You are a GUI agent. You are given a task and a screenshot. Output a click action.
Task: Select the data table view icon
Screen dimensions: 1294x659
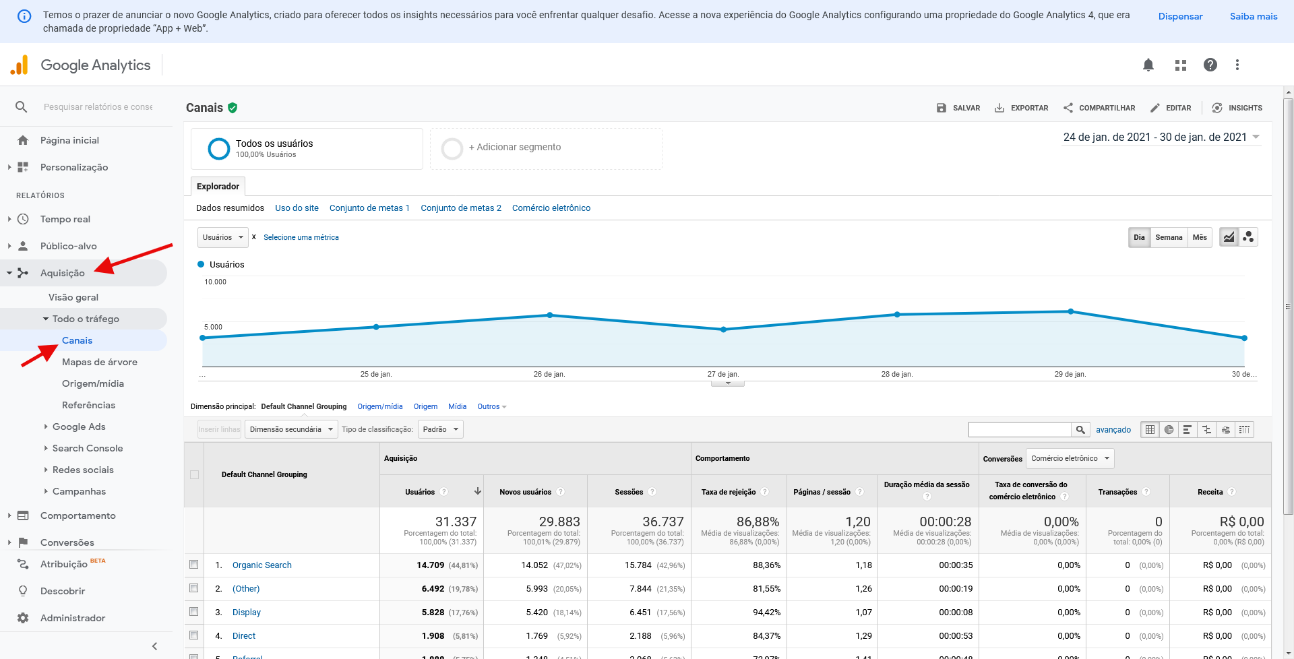pos(1150,429)
